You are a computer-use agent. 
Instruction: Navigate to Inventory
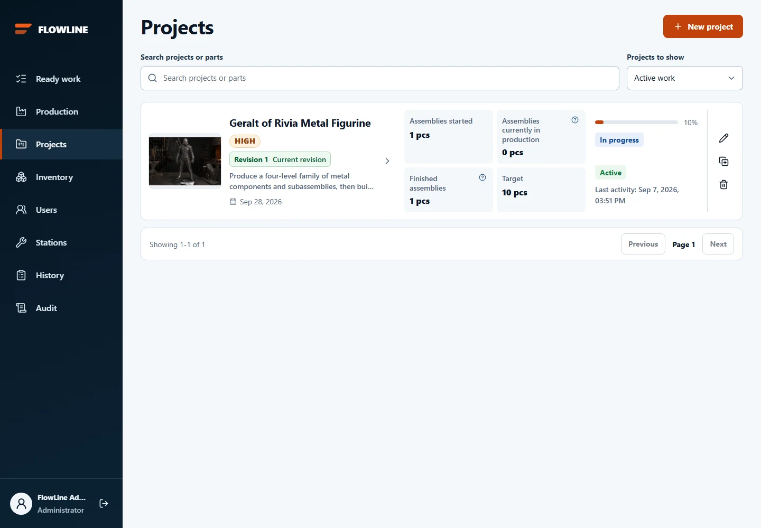click(x=61, y=177)
